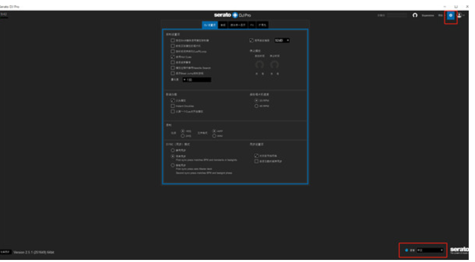This screenshot has width=475, height=262.
Task: Select sync mode whose first press sets Master deck
Action: [x=172, y=165]
